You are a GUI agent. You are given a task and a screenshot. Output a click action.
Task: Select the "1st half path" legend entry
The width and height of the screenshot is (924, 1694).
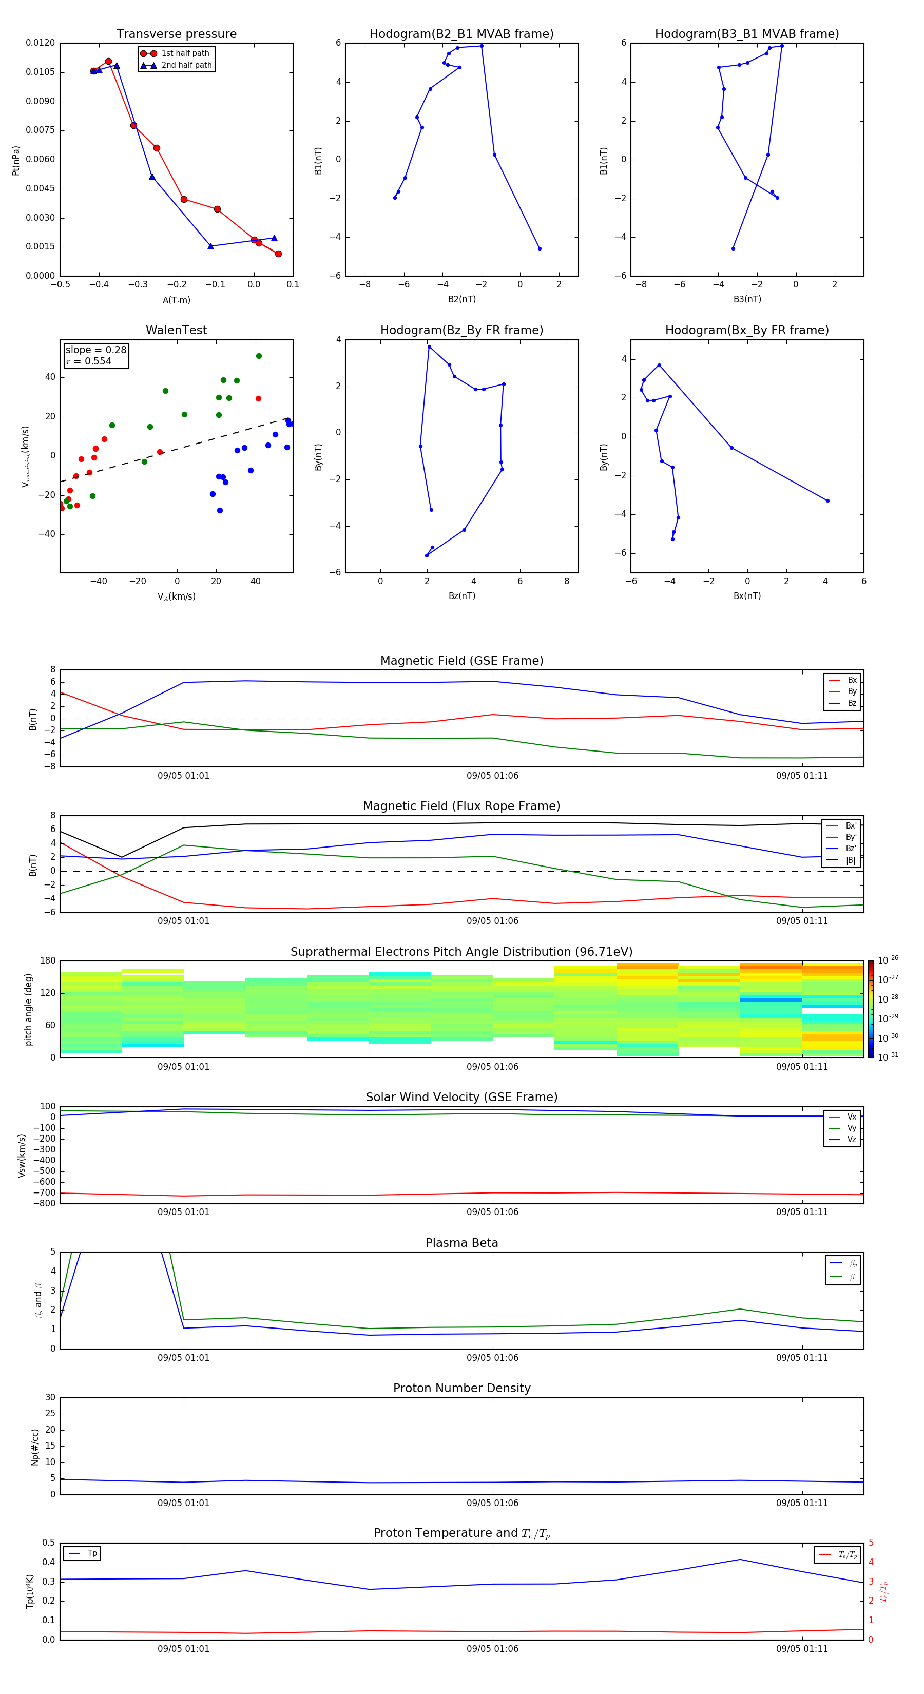point(176,53)
